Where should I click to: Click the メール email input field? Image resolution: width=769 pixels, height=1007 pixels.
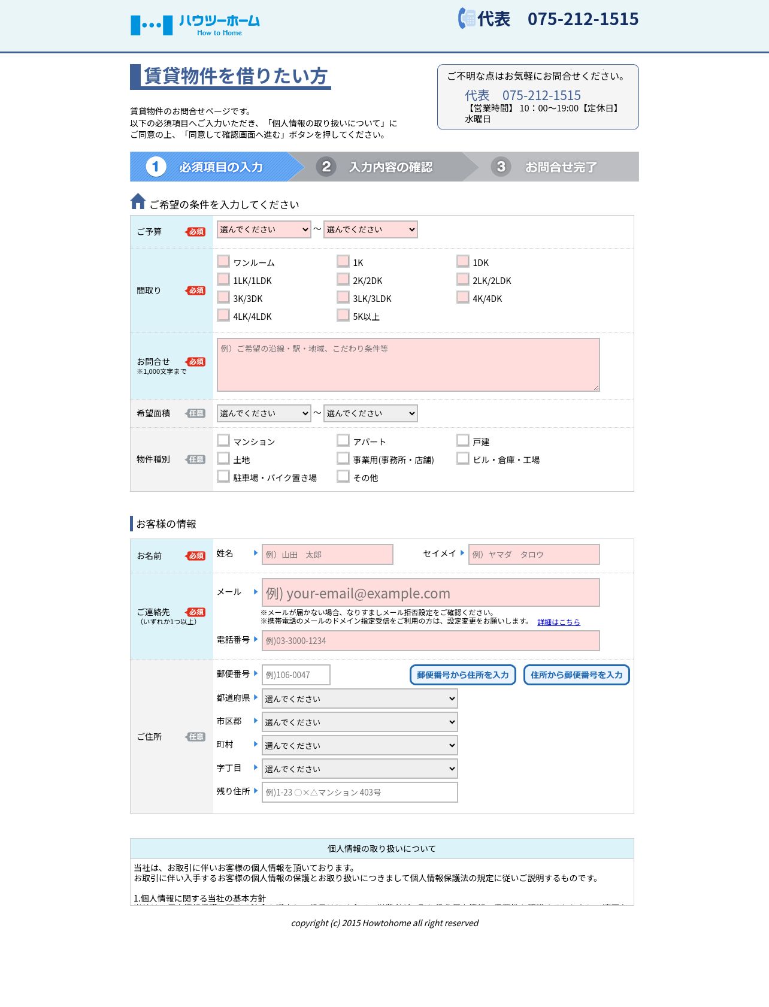pos(431,593)
